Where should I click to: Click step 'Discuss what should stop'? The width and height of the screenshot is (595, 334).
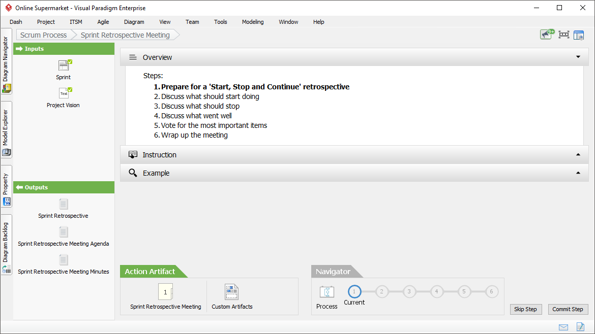[197, 107]
